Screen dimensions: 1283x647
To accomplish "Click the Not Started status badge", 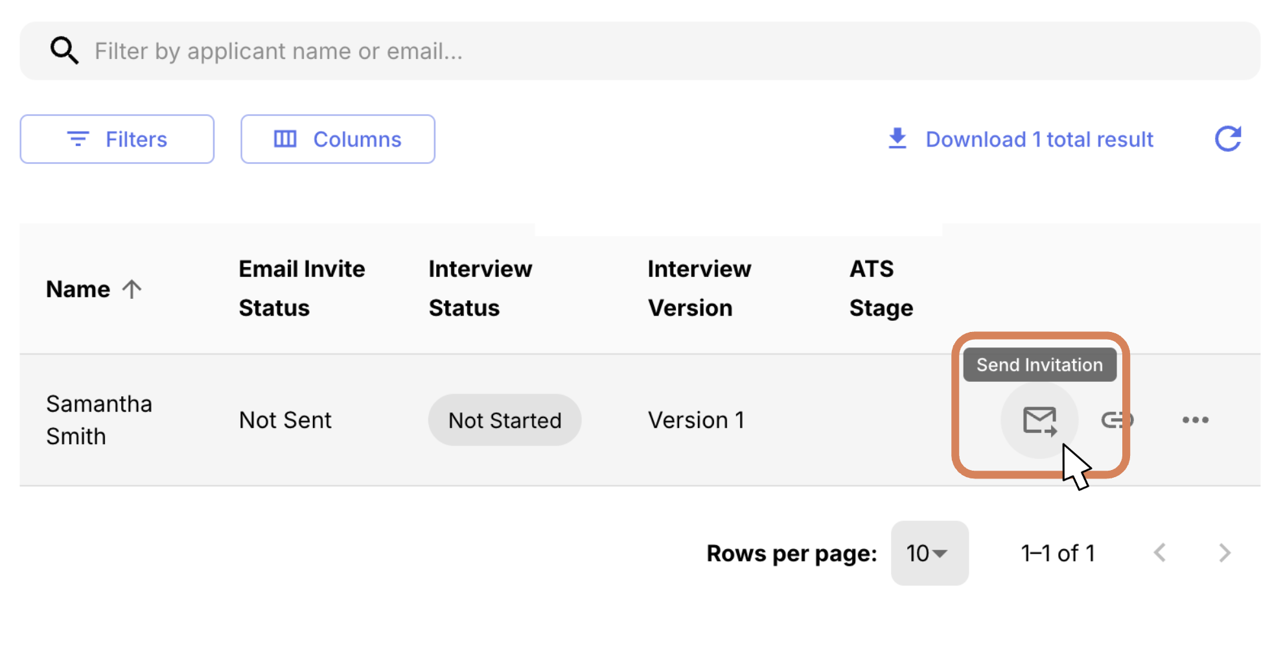I will (x=504, y=420).
